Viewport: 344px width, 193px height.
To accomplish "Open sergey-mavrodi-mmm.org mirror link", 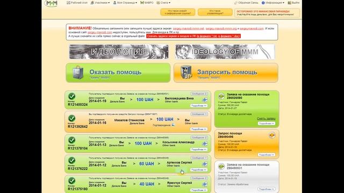I will click(221, 28).
